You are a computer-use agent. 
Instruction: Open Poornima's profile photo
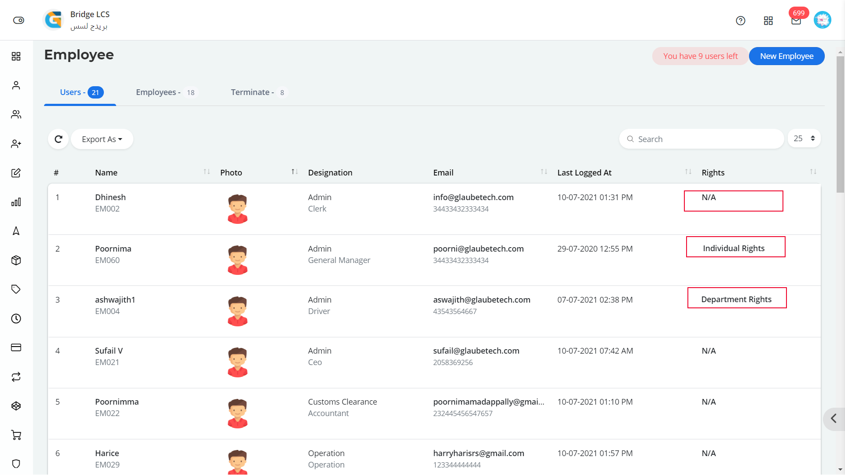(238, 260)
